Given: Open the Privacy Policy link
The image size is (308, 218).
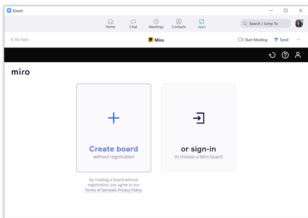Looking at the screenshot, I should point(130,190).
